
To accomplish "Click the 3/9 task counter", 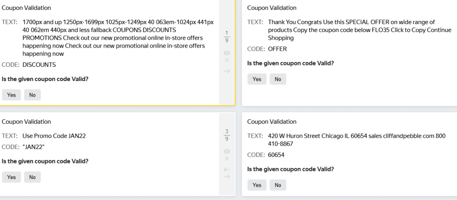I will 227,134.
